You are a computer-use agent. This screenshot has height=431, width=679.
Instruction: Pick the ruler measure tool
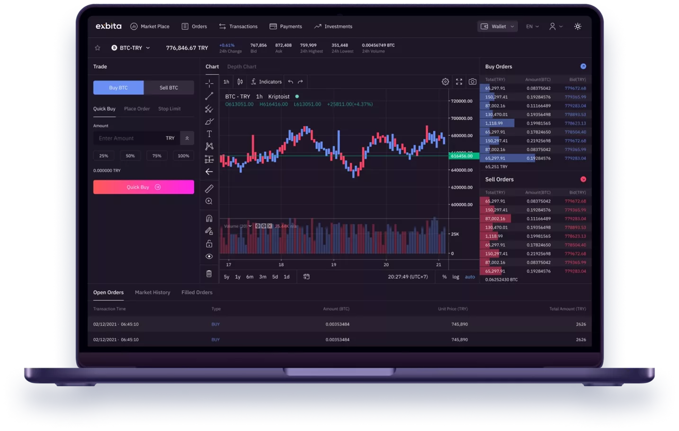point(209,189)
